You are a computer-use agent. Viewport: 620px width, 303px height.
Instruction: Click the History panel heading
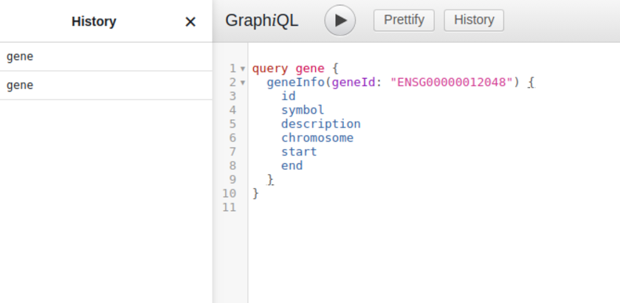[x=94, y=21]
